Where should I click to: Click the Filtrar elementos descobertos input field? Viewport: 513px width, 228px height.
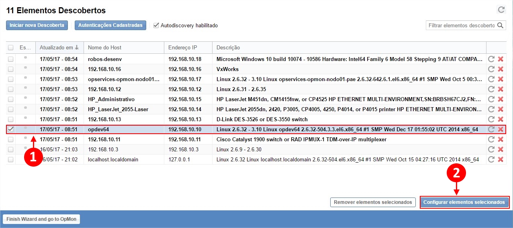click(x=461, y=25)
